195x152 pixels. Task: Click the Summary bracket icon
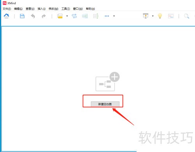tap(96, 16)
